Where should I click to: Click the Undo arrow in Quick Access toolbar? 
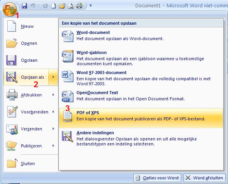(33, 6)
